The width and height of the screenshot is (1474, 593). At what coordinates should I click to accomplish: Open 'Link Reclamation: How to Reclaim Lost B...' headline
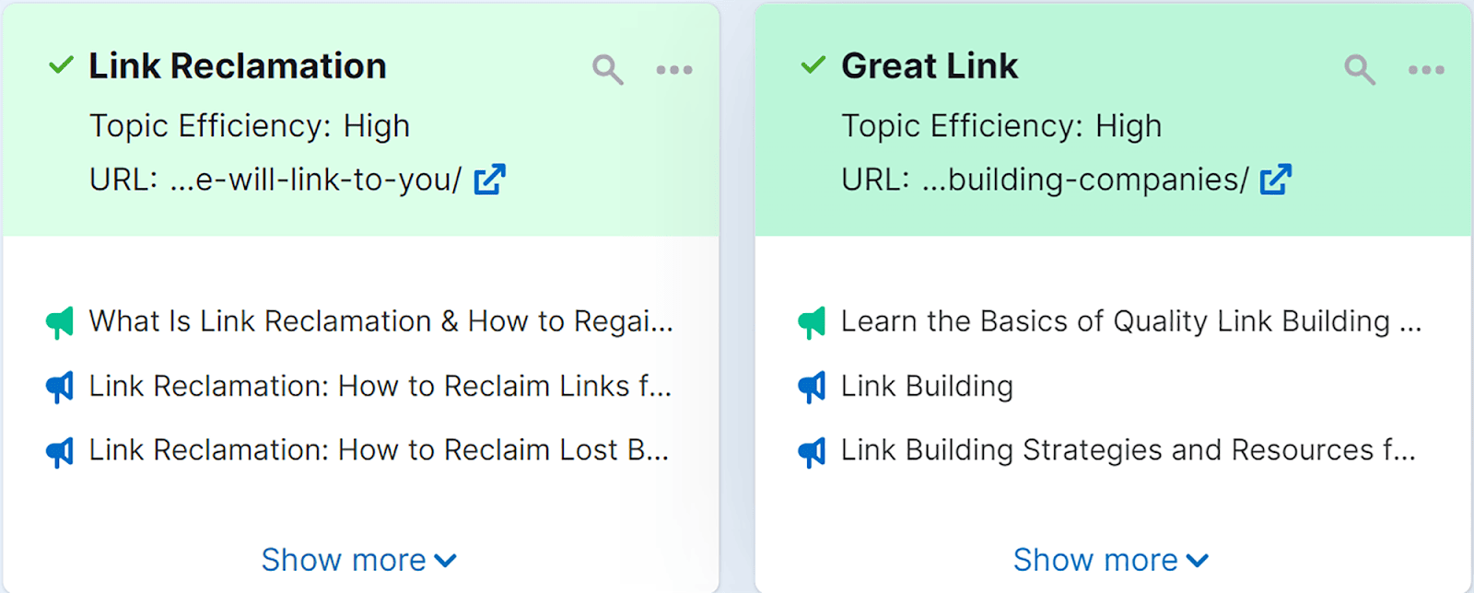tap(379, 450)
